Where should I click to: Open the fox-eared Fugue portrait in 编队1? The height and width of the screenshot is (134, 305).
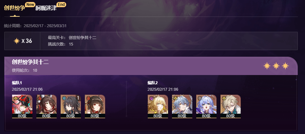point(47,106)
